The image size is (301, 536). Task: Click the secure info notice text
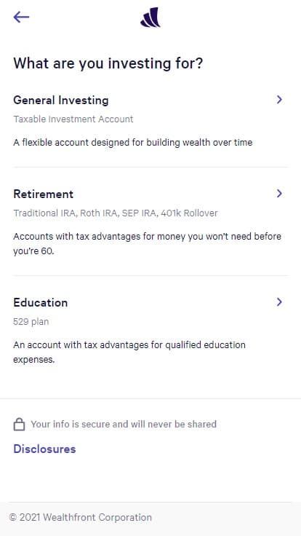(124, 425)
